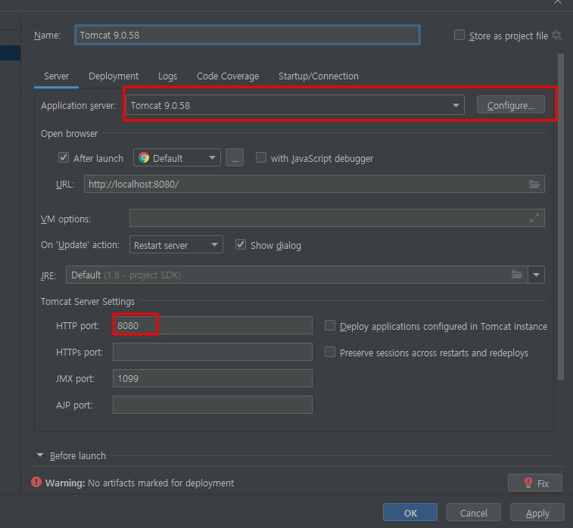573x528 pixels.
Task: Open the Default browser dropdown
Action: point(177,158)
